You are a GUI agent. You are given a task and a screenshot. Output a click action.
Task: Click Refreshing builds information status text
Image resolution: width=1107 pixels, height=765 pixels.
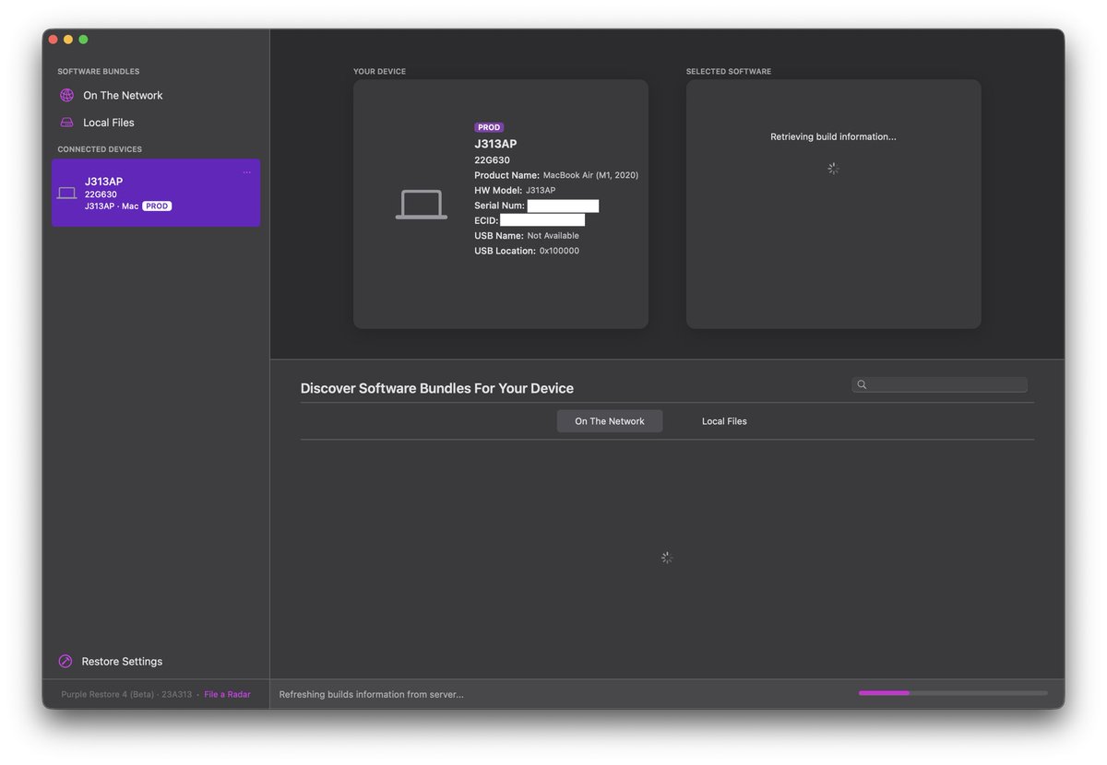pos(371,694)
